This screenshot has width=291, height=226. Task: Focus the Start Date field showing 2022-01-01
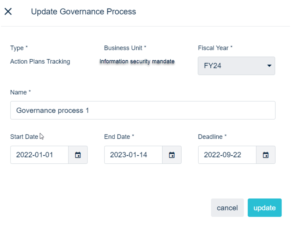click(39, 155)
